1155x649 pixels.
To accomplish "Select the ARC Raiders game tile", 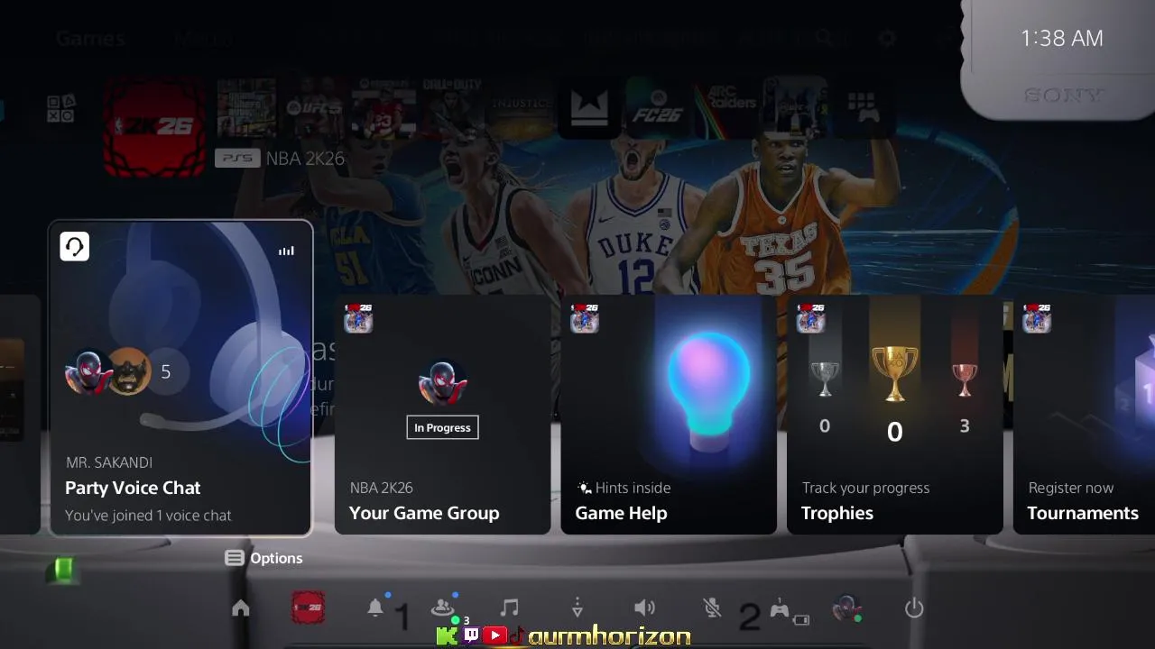I will coord(727,108).
